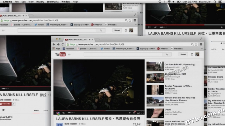Click YouTube logo in front window
The width and height of the screenshot is (225, 126).
click(x=60, y=54)
